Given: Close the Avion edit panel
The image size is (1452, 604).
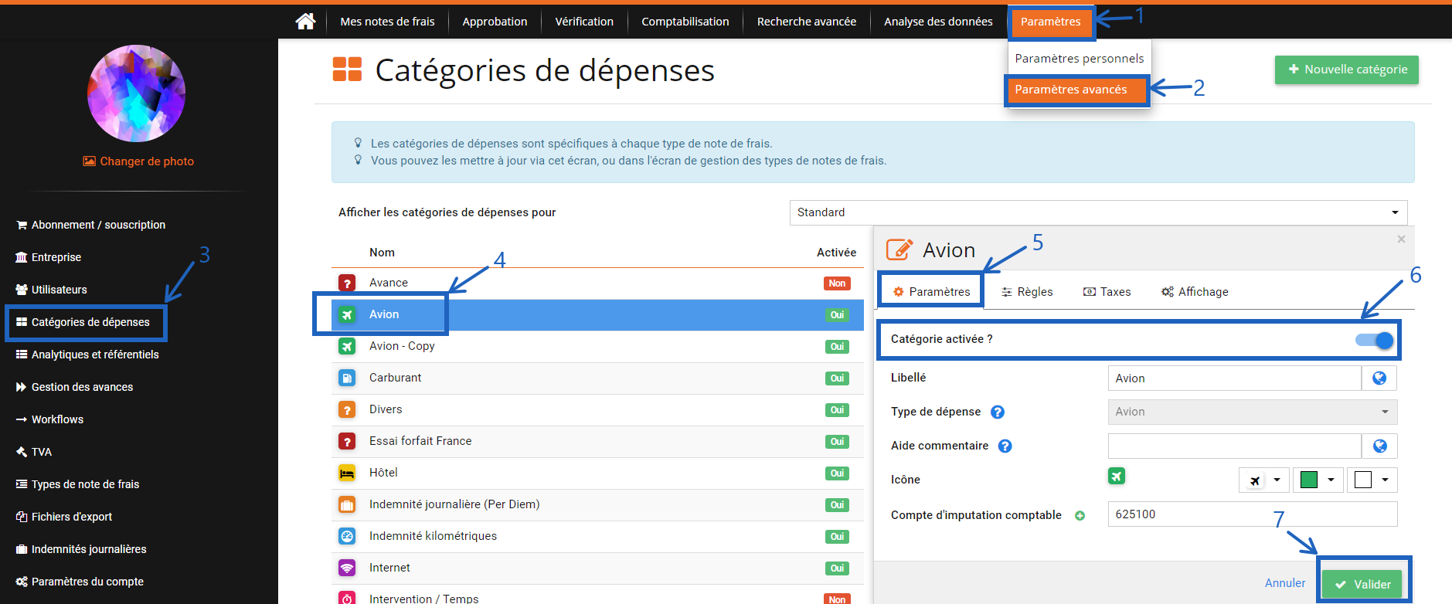Looking at the screenshot, I should (x=1401, y=239).
